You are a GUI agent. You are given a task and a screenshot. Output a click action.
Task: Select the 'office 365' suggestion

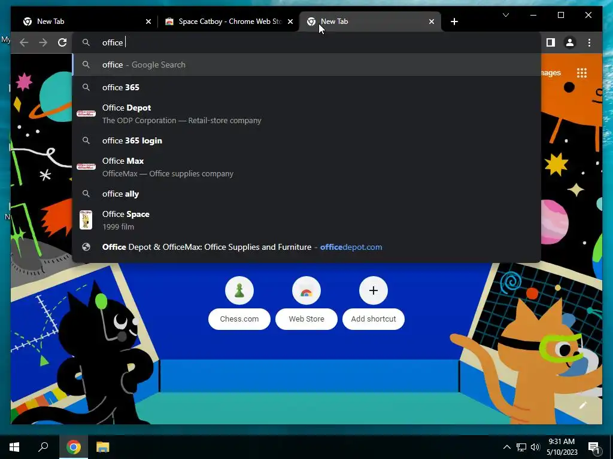(306, 87)
